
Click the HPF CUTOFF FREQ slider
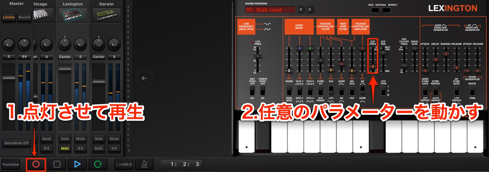click(404, 65)
